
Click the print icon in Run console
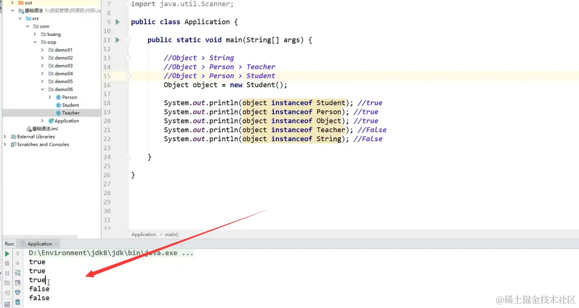(x=17, y=292)
